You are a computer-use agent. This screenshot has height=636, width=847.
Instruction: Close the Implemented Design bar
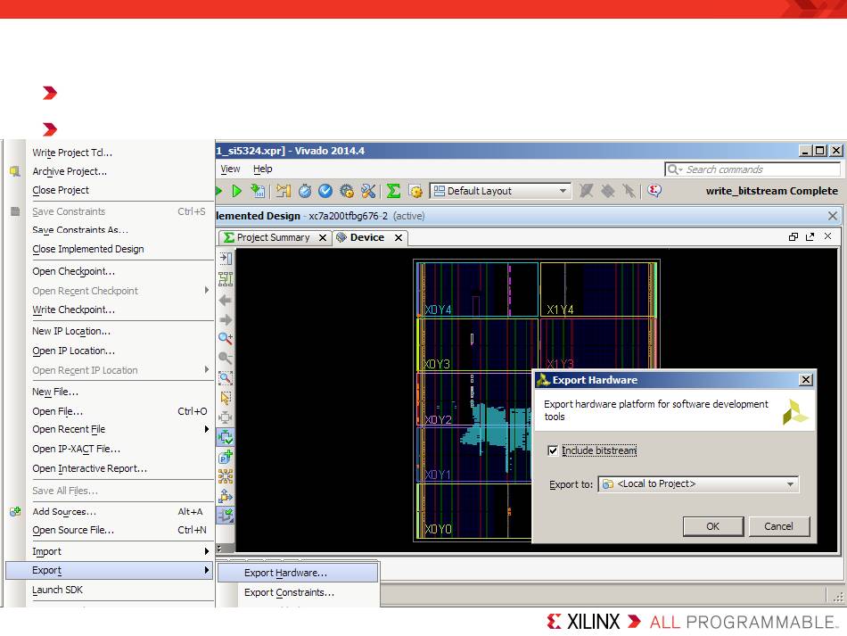point(833,216)
